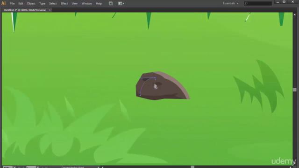Open the Object menu
299x168 pixels.
coord(31,3)
